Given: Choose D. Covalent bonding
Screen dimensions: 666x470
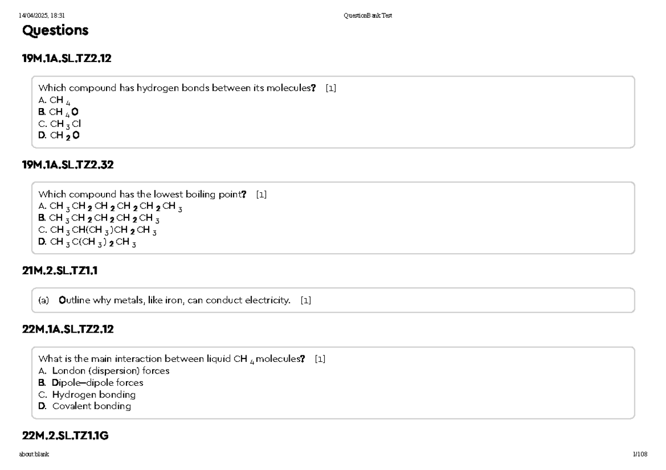Looking at the screenshot, I should (x=85, y=406).
